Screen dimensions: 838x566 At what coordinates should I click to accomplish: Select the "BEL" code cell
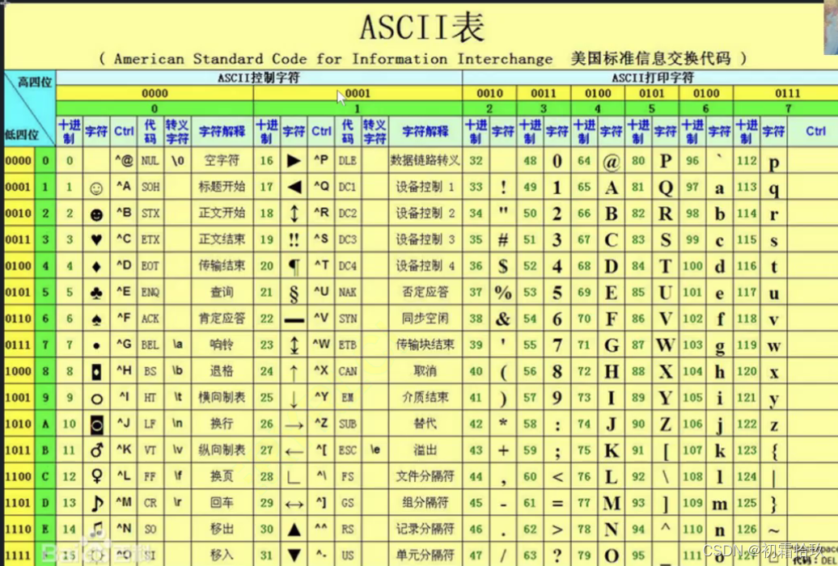150,344
